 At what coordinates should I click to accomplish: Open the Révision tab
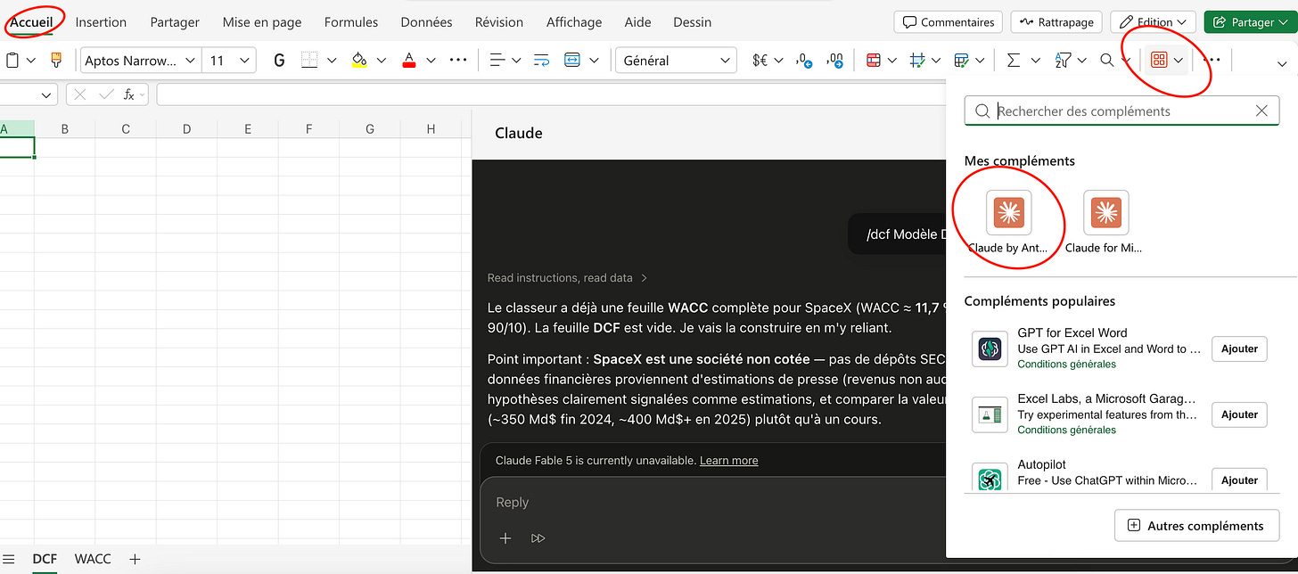(x=499, y=21)
